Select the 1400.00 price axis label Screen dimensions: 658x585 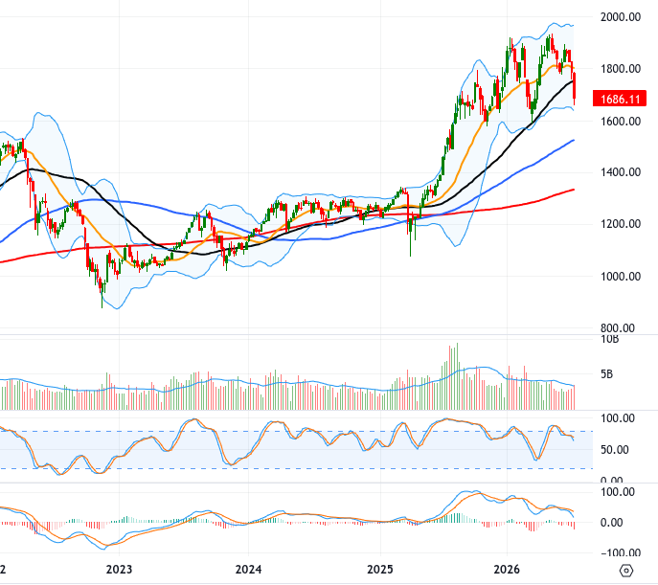[x=621, y=172]
